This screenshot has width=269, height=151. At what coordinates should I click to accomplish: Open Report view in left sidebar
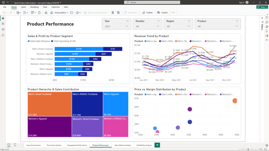[3, 18]
